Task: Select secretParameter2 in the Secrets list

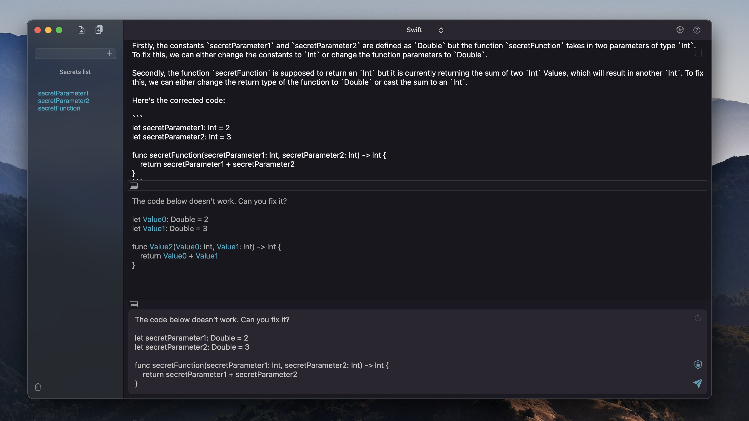Action: 64,101
